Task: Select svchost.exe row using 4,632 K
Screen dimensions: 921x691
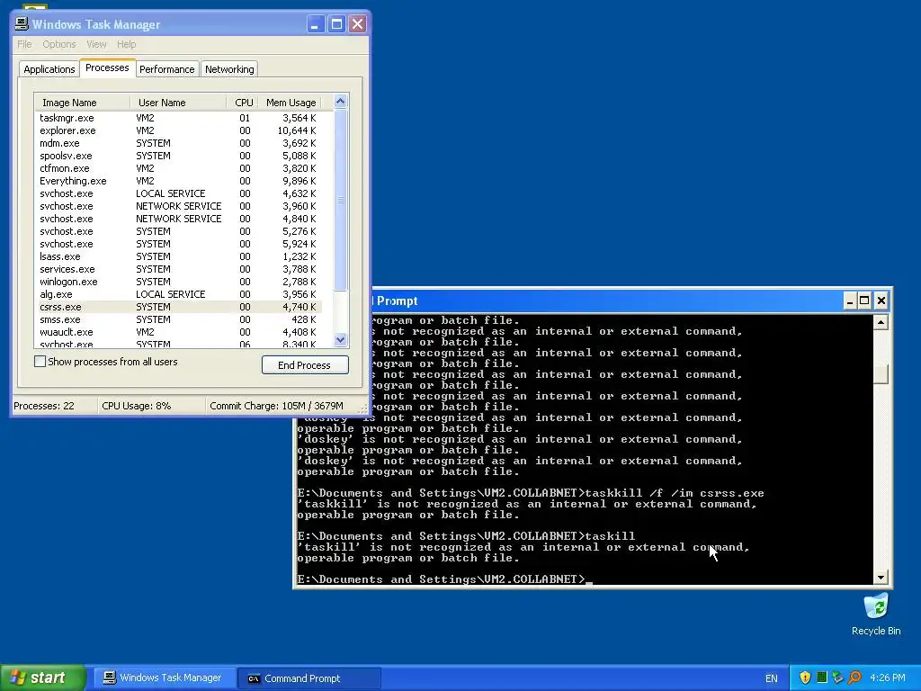Action: (178, 194)
